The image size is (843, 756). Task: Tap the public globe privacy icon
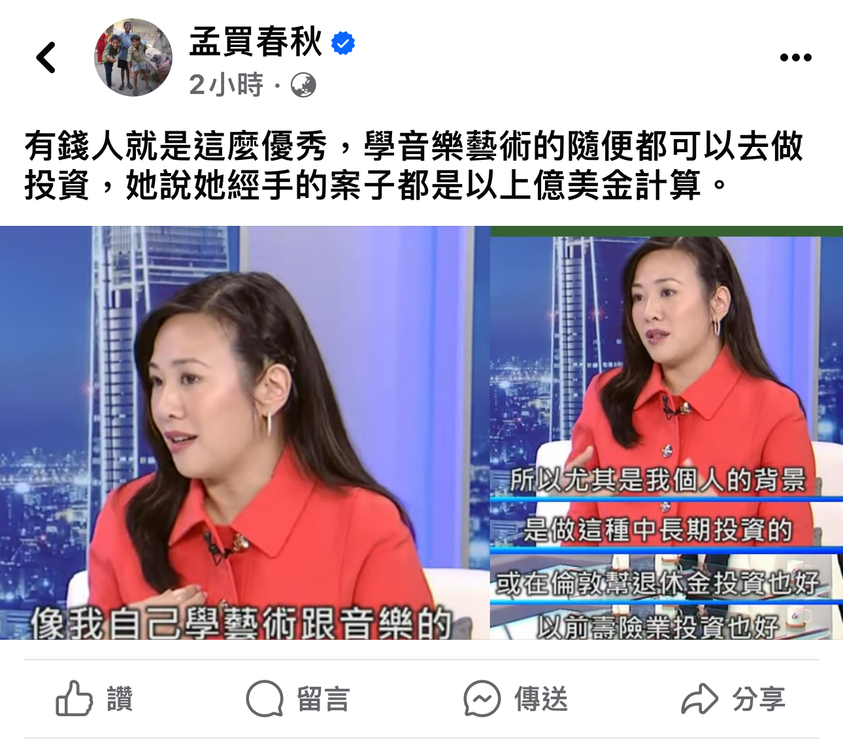point(303,86)
